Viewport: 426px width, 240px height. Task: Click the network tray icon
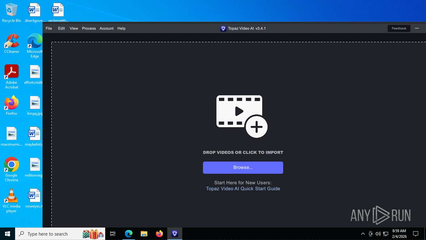point(386,234)
